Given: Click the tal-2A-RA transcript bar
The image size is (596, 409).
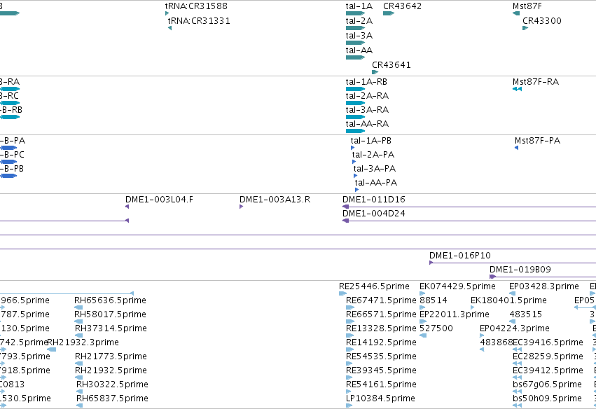Looking at the screenshot, I should point(355,103).
